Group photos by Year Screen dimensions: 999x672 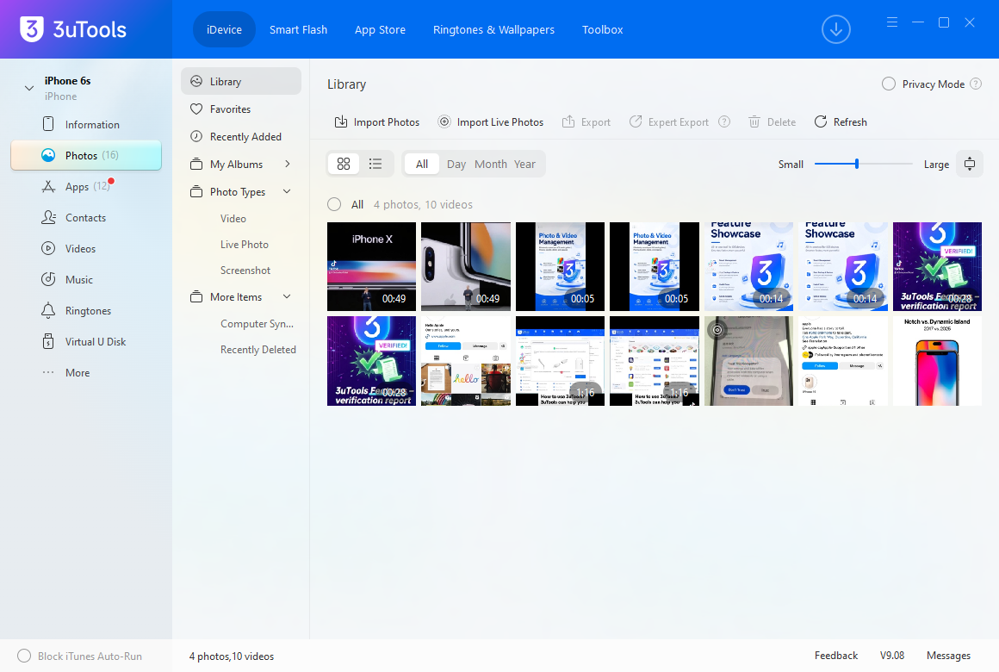click(x=524, y=164)
